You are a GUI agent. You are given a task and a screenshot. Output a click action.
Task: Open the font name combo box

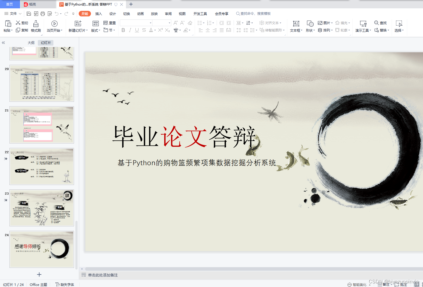tap(136, 23)
